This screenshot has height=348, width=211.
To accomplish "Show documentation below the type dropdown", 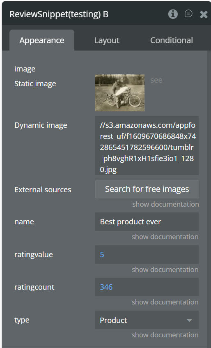I will tap(165, 335).
